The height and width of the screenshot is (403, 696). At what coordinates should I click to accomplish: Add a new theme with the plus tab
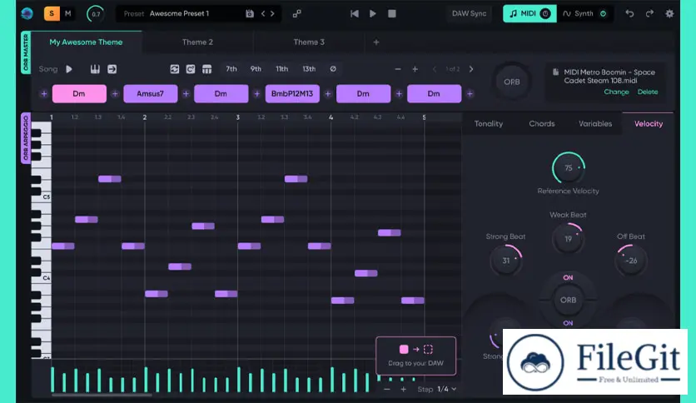click(x=376, y=42)
